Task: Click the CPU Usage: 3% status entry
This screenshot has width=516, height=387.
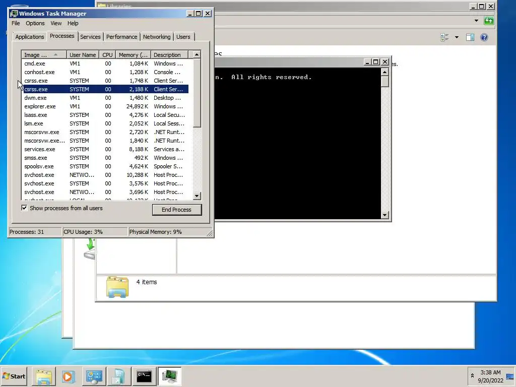Action: click(x=95, y=232)
